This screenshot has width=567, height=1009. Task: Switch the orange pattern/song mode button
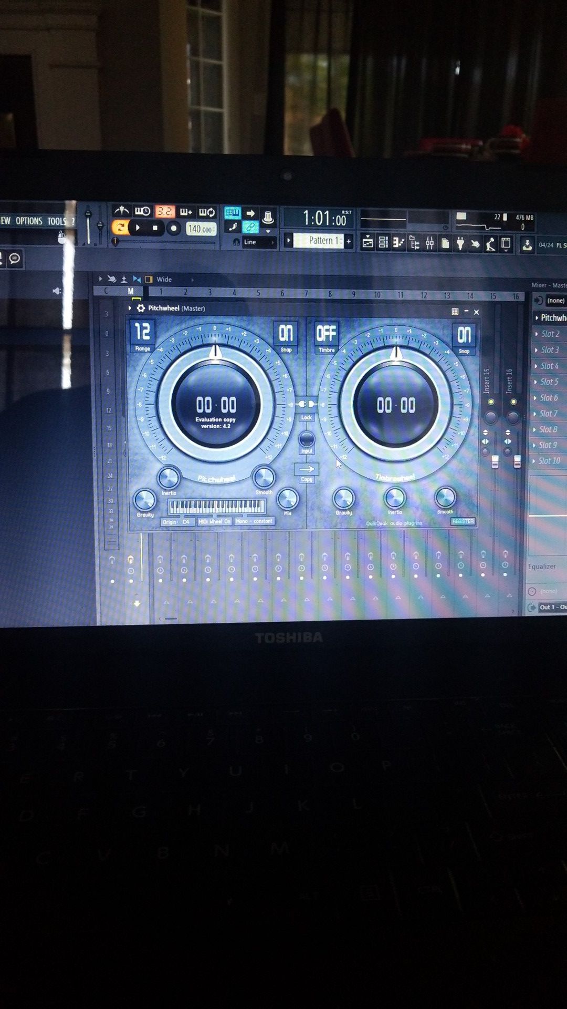(120, 228)
